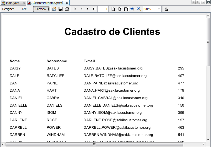Image resolution: width=211 pixels, height=147 pixels.
Task: Toggle the Preview view button
Action: pos(41,9)
